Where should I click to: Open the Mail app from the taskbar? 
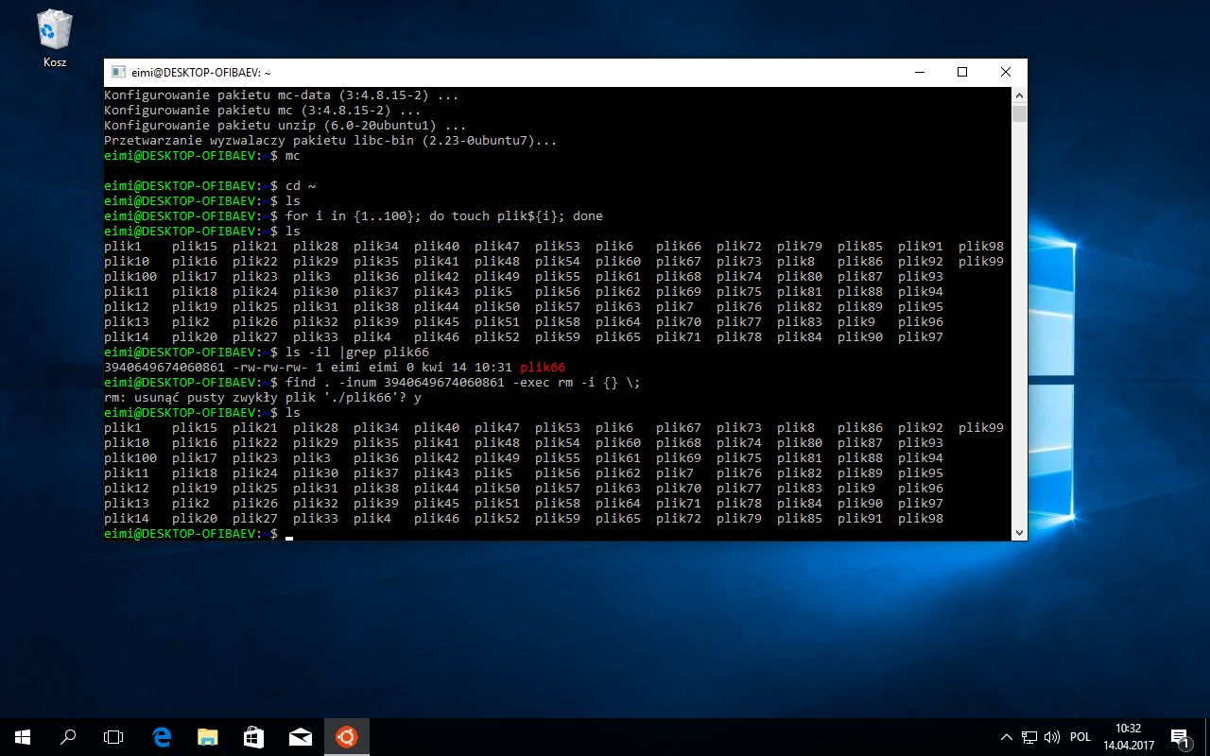pyautogui.click(x=301, y=736)
